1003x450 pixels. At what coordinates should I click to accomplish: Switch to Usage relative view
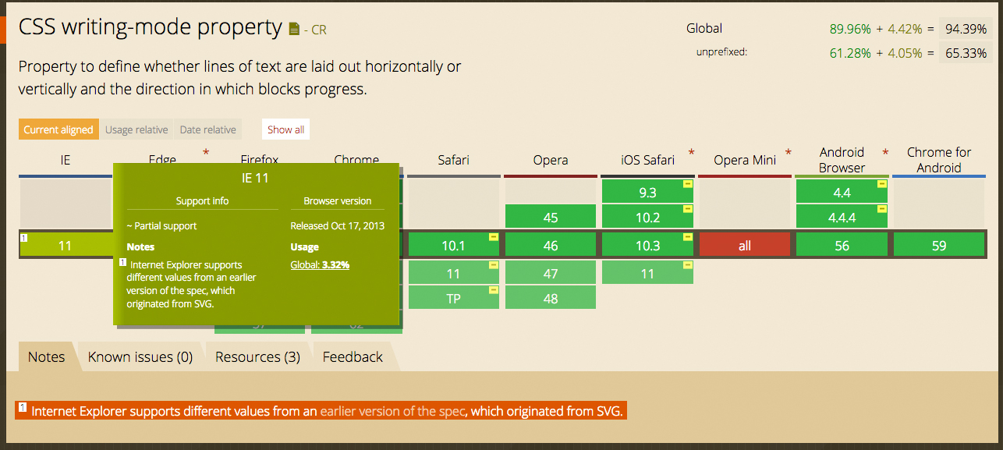coord(136,129)
